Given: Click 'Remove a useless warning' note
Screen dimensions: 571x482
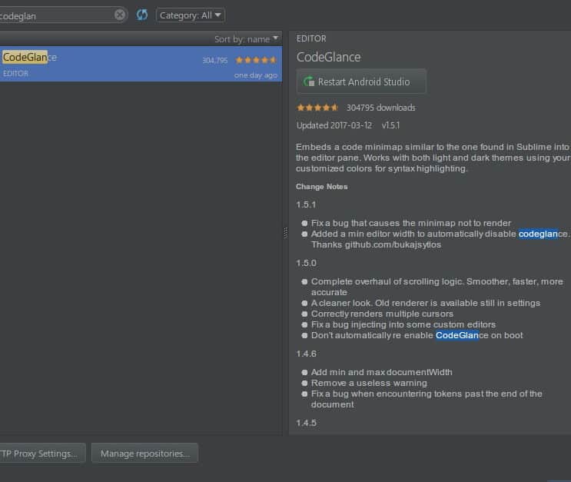Looking at the screenshot, I should tap(369, 383).
